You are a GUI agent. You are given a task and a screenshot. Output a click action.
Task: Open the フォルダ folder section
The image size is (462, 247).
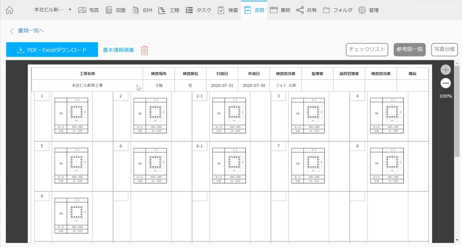(x=337, y=10)
